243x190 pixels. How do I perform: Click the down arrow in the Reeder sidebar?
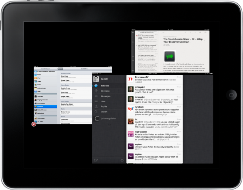click(x=133, y=60)
